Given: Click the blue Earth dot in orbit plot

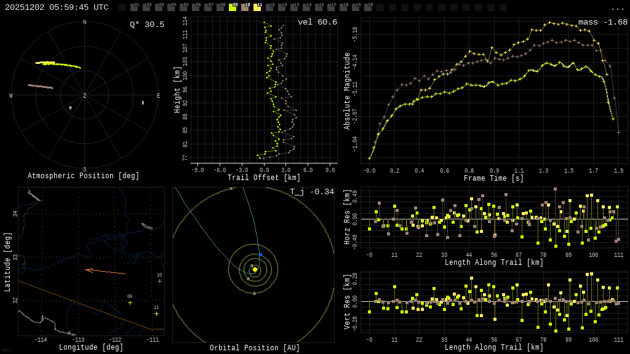Looking at the screenshot, I should pyautogui.click(x=260, y=254).
